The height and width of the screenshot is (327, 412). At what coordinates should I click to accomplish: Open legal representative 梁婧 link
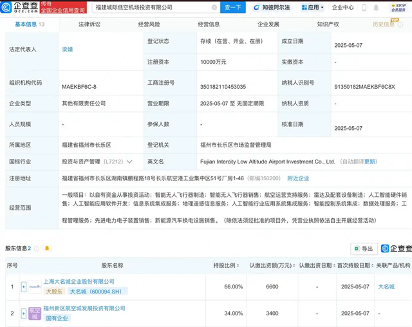click(67, 50)
